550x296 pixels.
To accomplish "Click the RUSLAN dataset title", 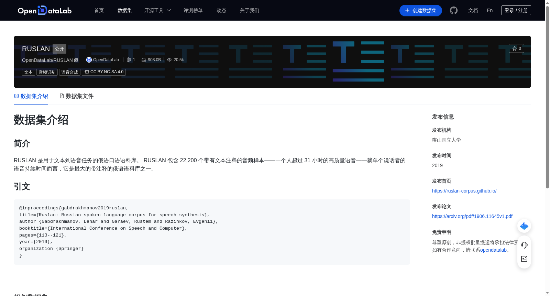I will (36, 49).
